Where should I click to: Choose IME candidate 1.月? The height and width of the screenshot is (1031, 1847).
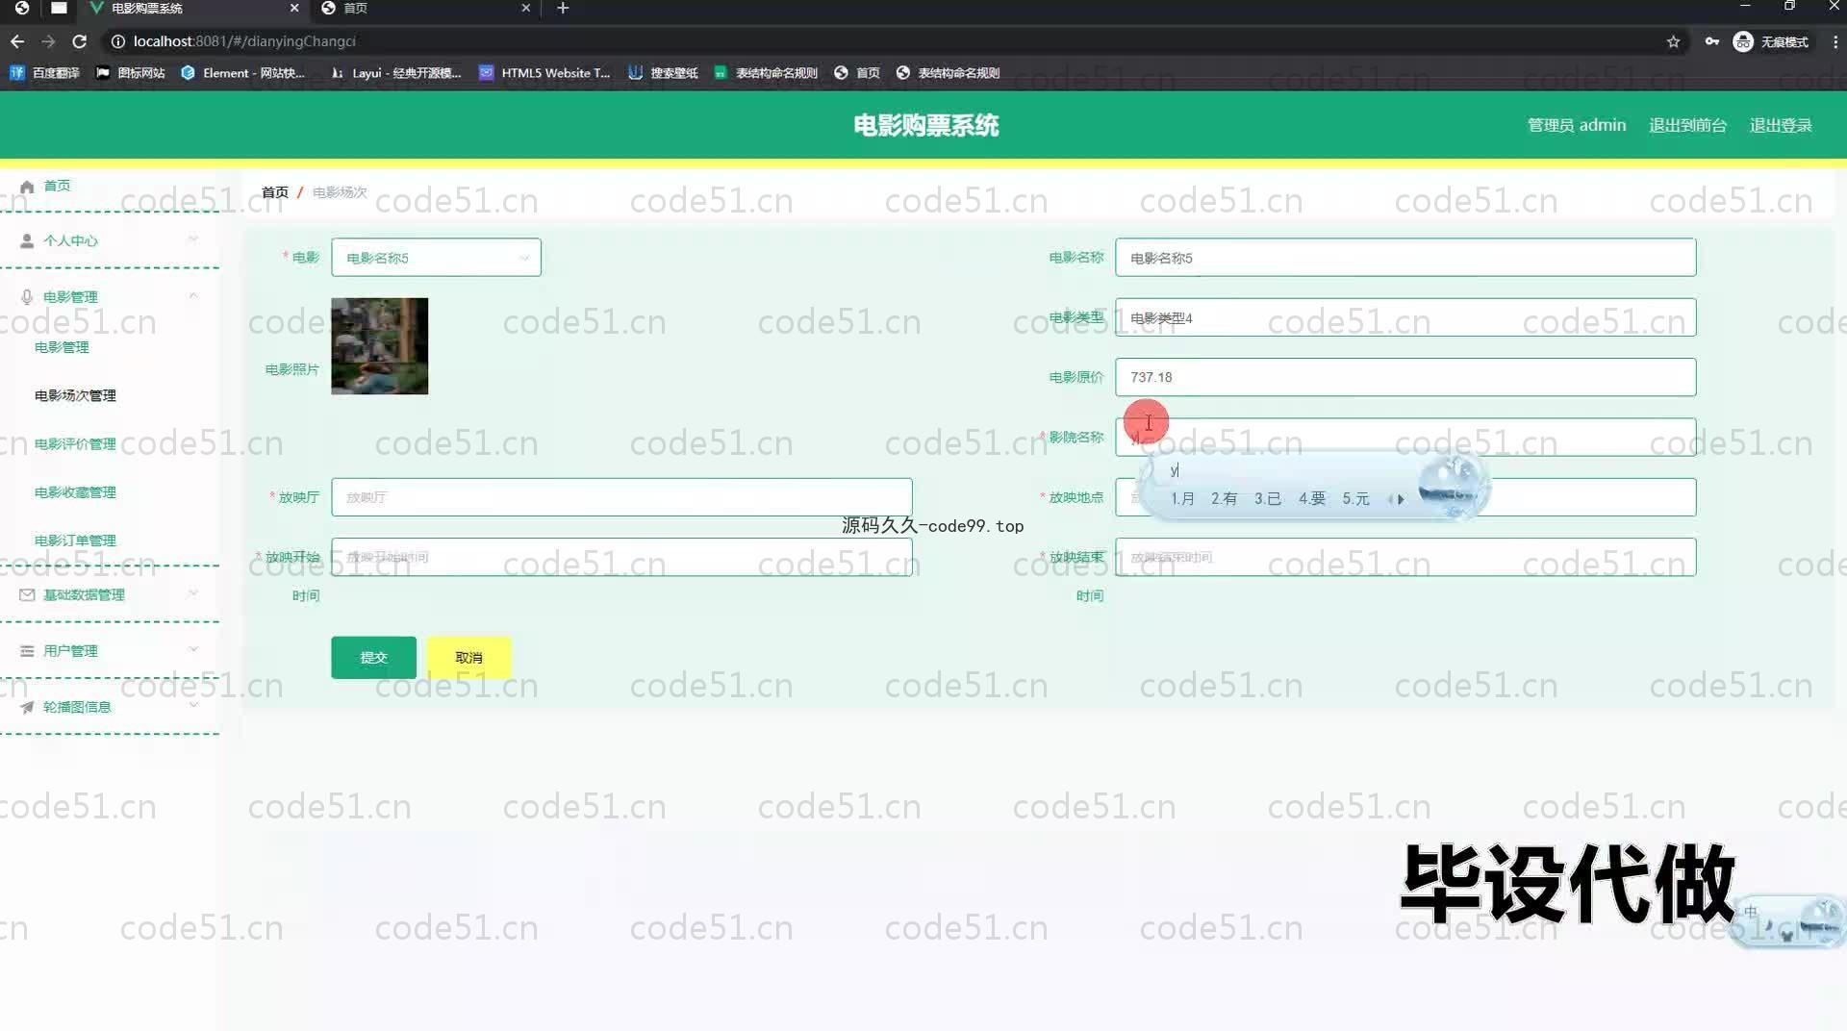click(x=1182, y=498)
